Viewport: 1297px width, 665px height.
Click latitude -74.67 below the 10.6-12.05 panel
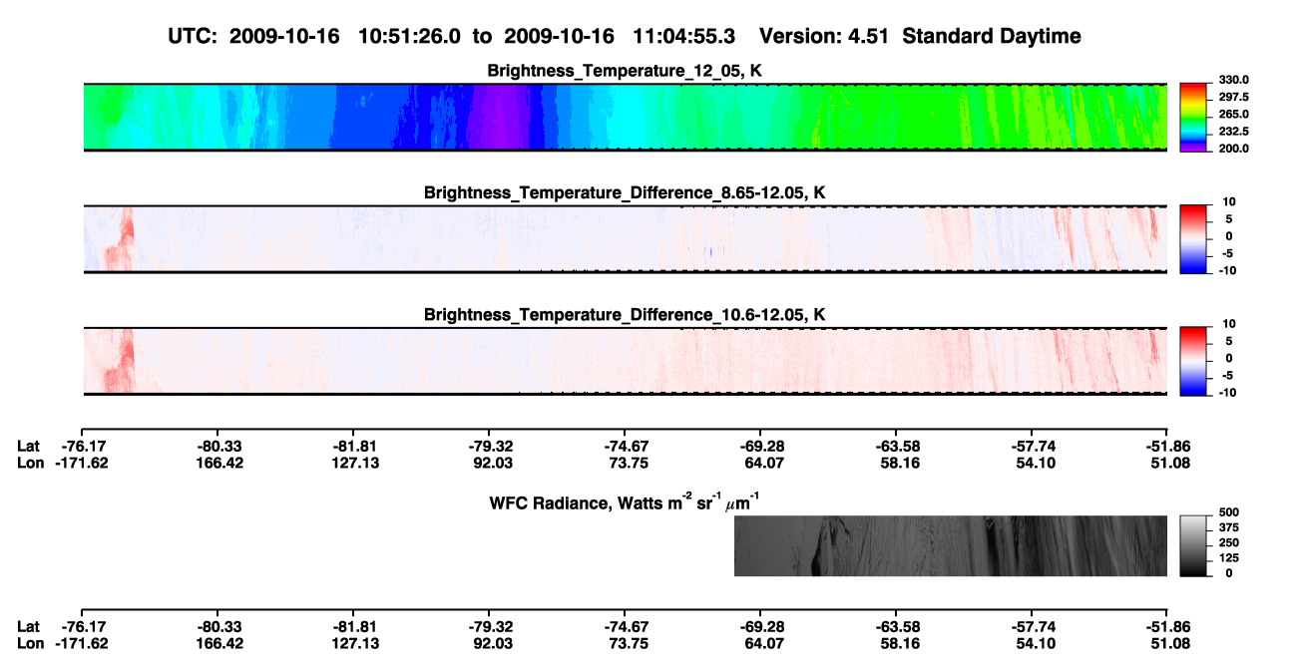coord(626,447)
